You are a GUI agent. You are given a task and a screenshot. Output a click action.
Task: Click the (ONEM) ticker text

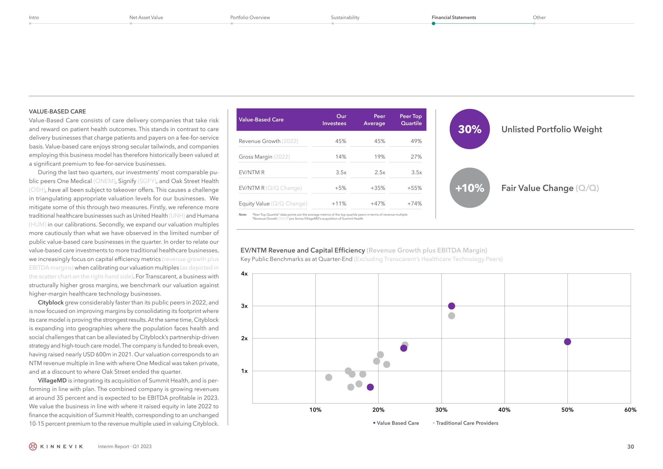pos(104,181)
